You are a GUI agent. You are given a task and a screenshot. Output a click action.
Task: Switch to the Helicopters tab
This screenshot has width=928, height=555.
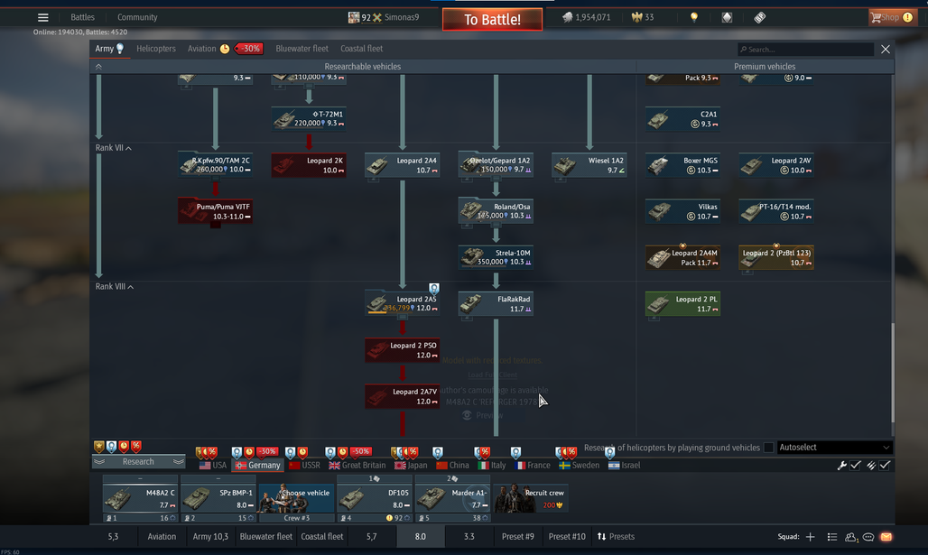click(156, 49)
